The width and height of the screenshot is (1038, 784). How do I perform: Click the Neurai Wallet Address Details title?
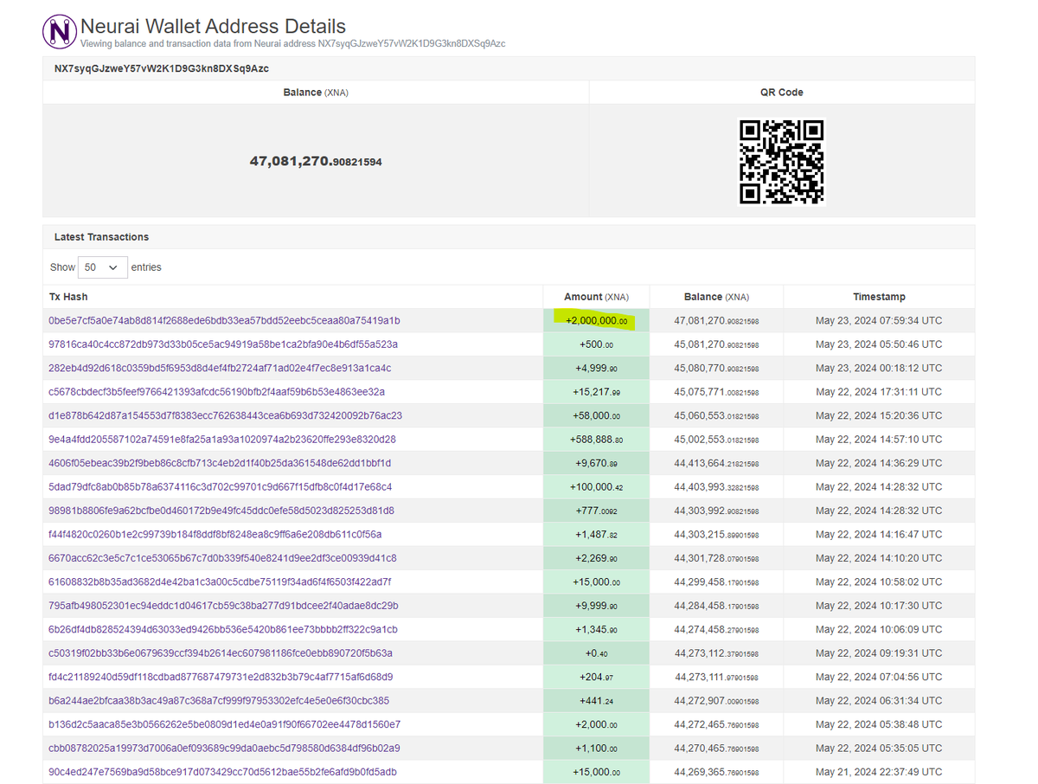click(x=213, y=27)
